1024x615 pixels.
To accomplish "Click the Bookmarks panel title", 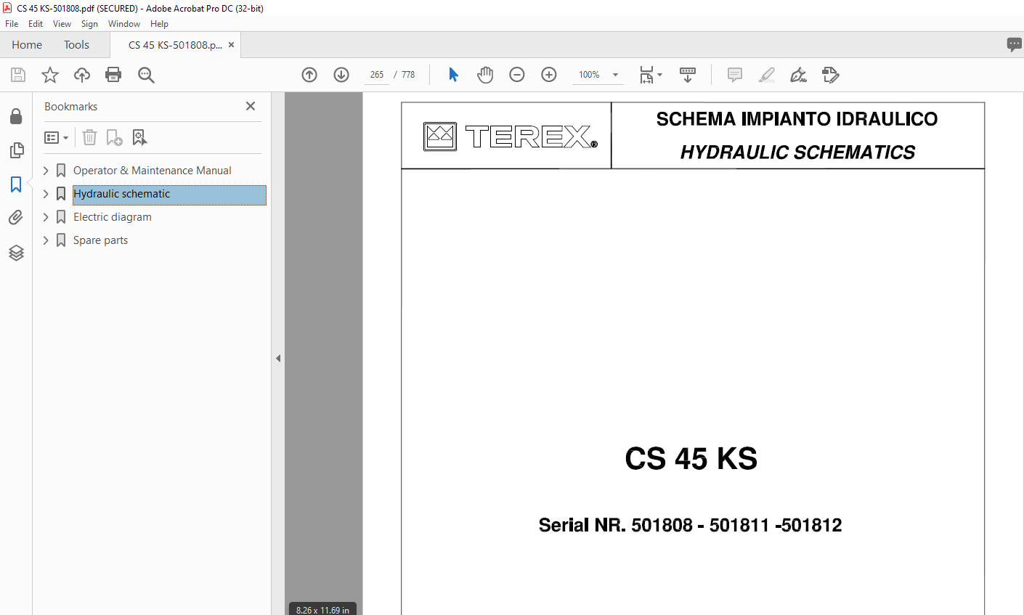I will tap(70, 107).
